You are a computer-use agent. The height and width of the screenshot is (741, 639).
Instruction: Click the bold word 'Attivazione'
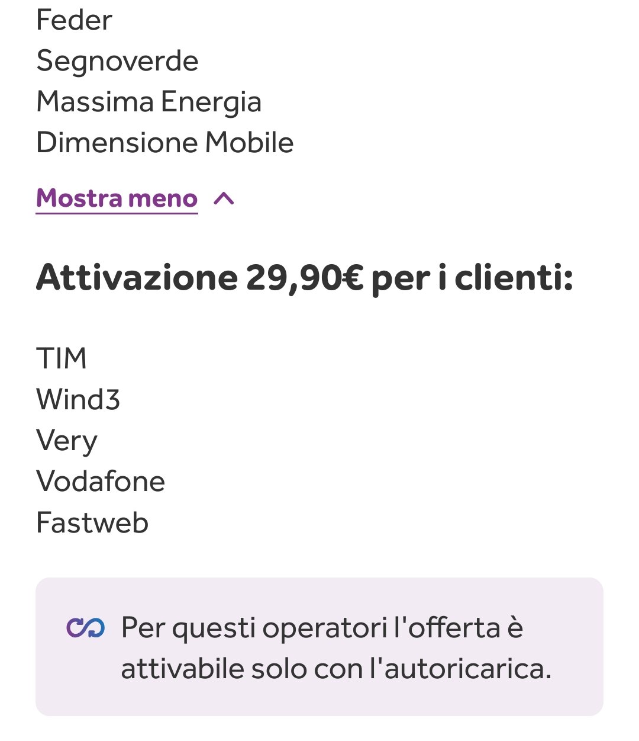(137, 277)
